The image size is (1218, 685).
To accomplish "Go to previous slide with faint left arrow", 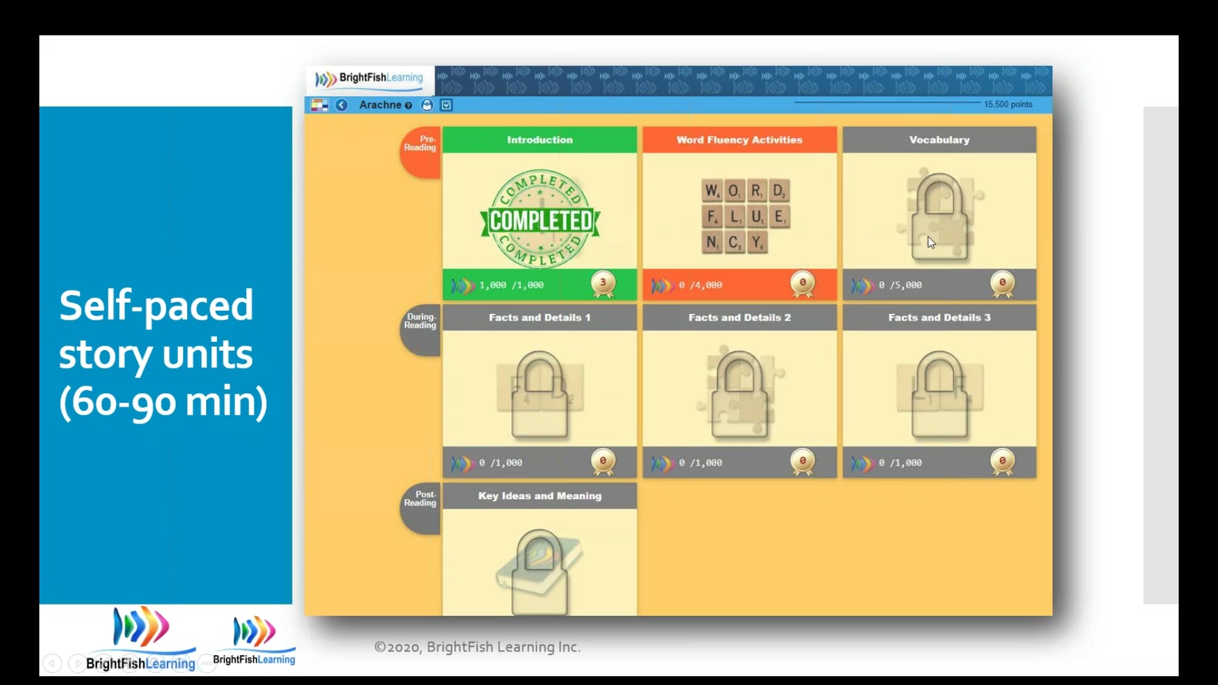I will [x=53, y=663].
